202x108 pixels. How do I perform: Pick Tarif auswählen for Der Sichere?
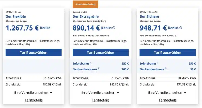pos(168,53)
